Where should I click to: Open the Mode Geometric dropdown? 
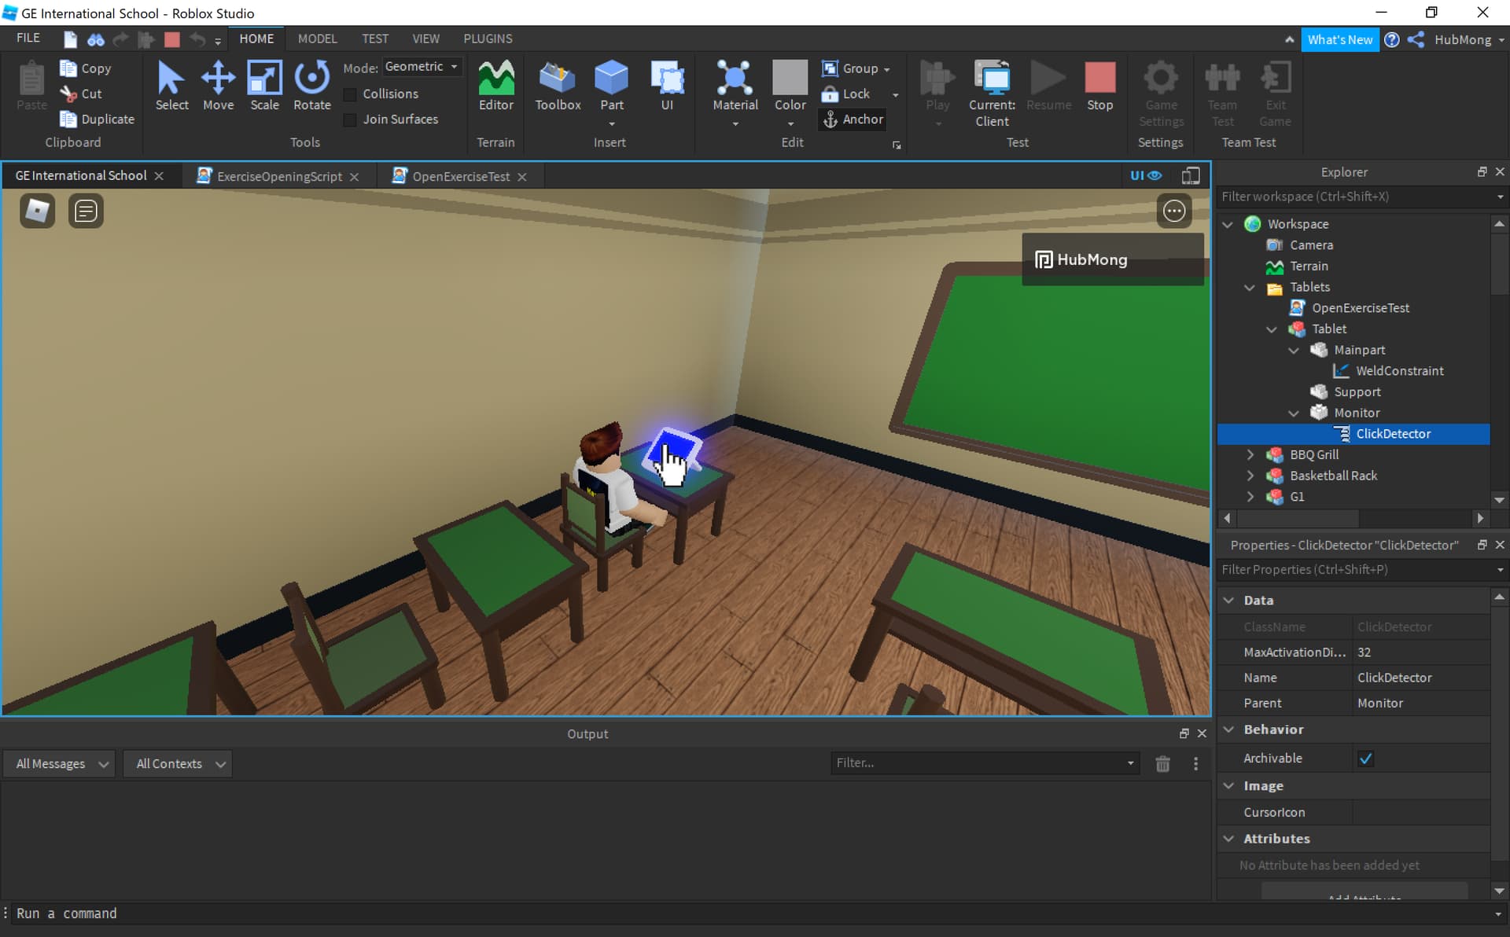(x=422, y=67)
